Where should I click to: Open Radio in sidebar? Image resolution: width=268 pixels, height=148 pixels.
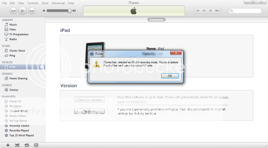point(13,39)
